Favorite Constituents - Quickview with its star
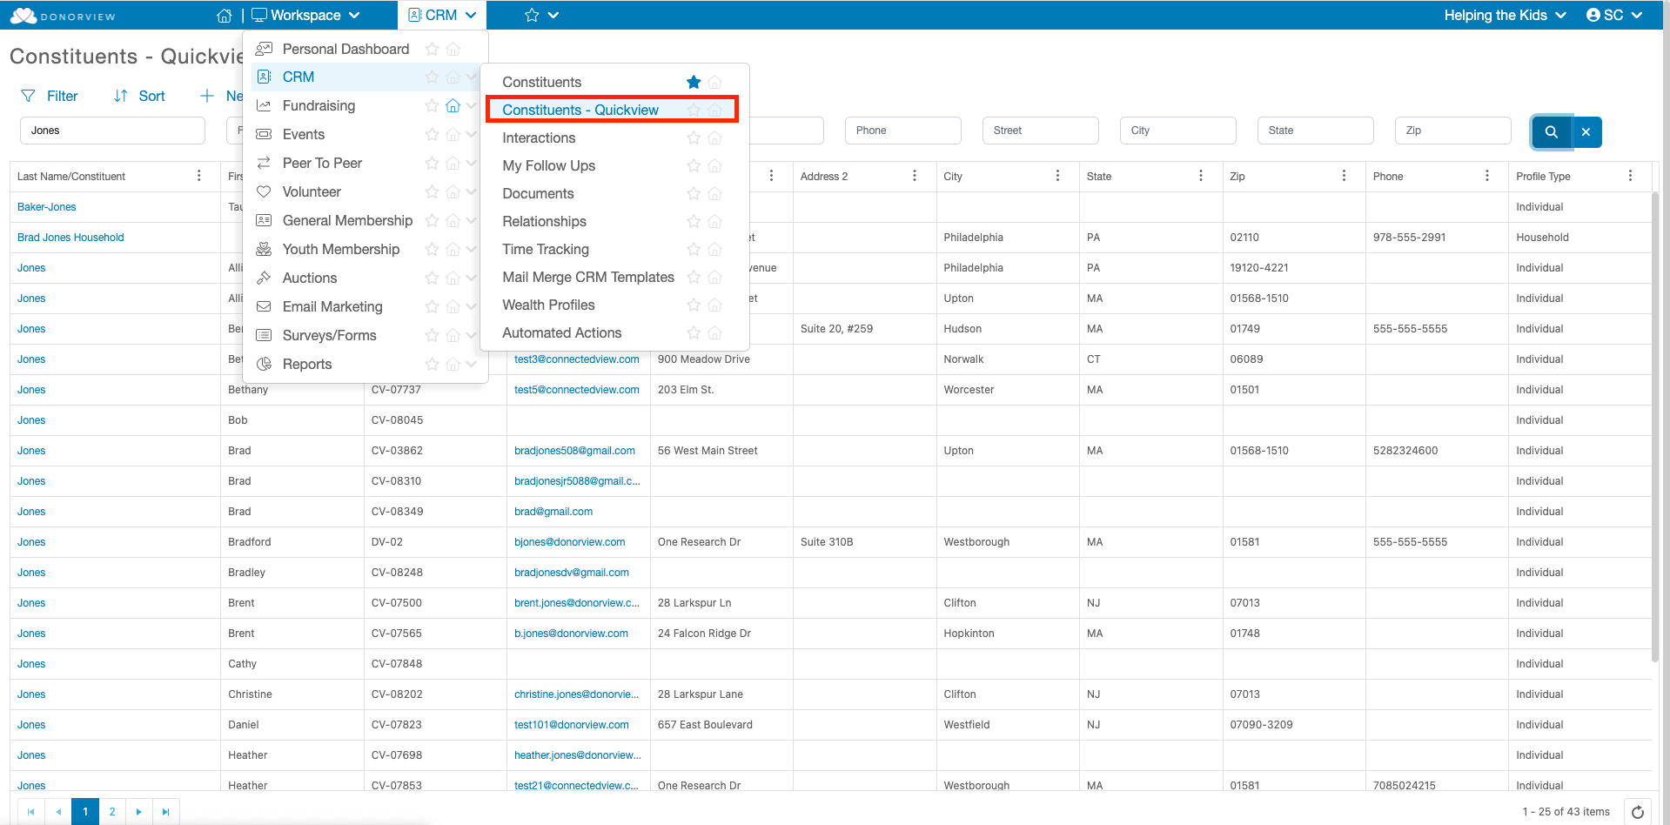 694,111
